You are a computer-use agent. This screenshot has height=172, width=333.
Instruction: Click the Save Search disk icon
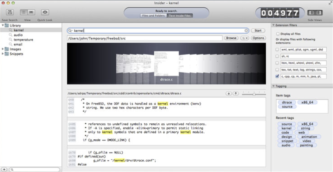(10, 12)
